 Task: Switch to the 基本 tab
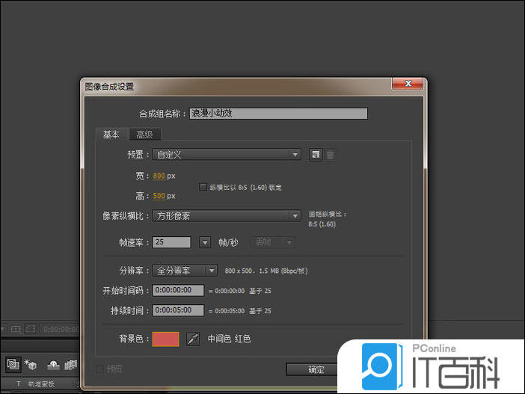(111, 135)
